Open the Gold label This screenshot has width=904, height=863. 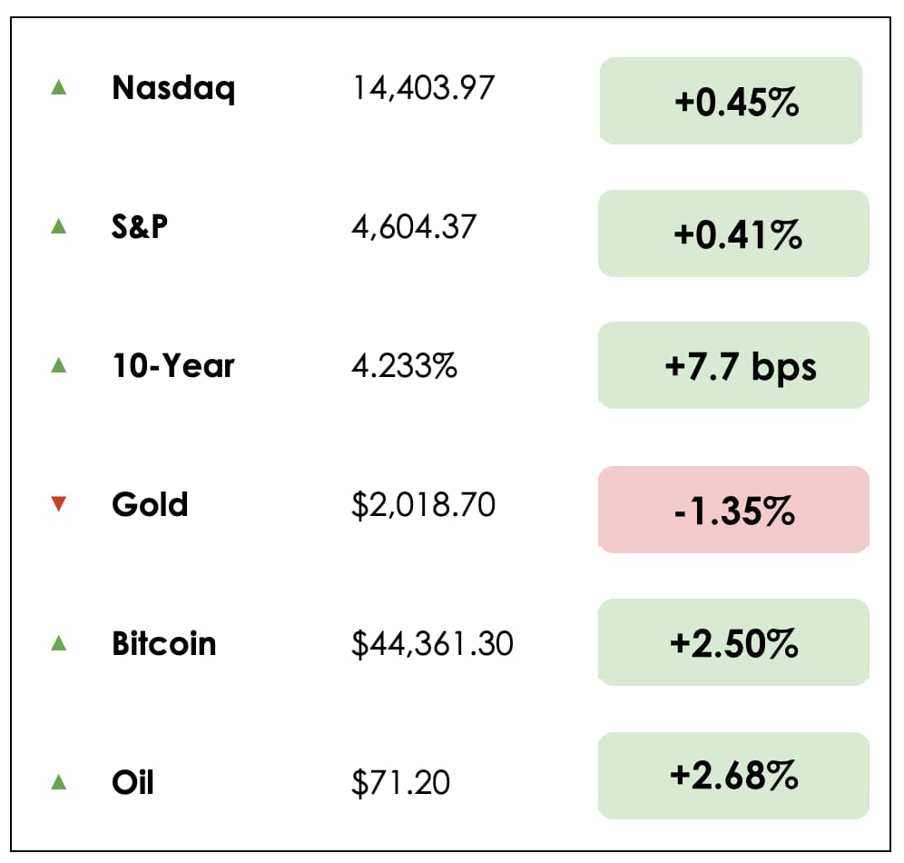tap(150, 504)
